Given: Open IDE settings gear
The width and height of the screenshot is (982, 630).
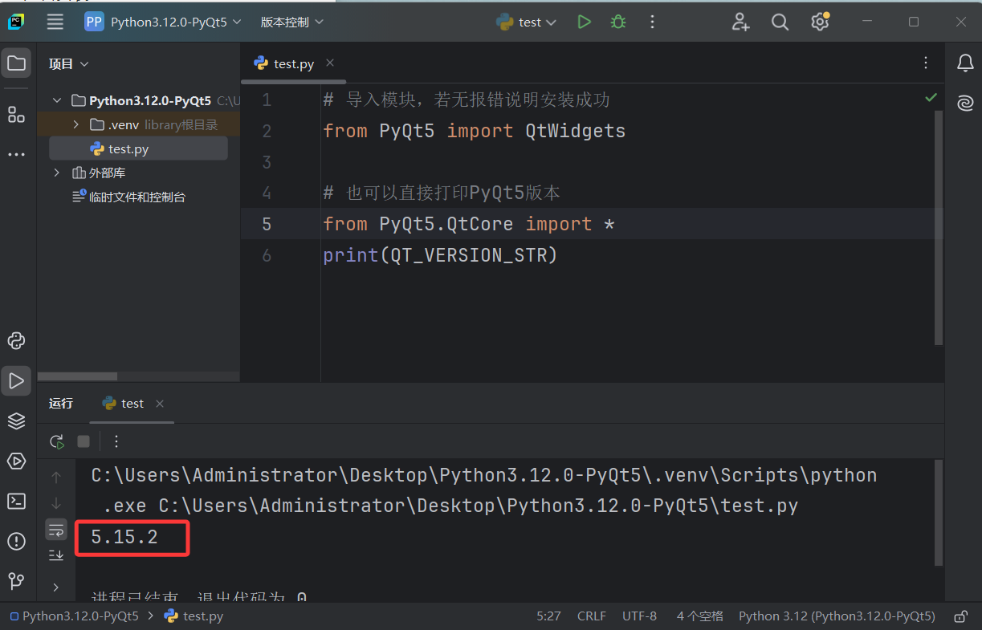Looking at the screenshot, I should (820, 22).
